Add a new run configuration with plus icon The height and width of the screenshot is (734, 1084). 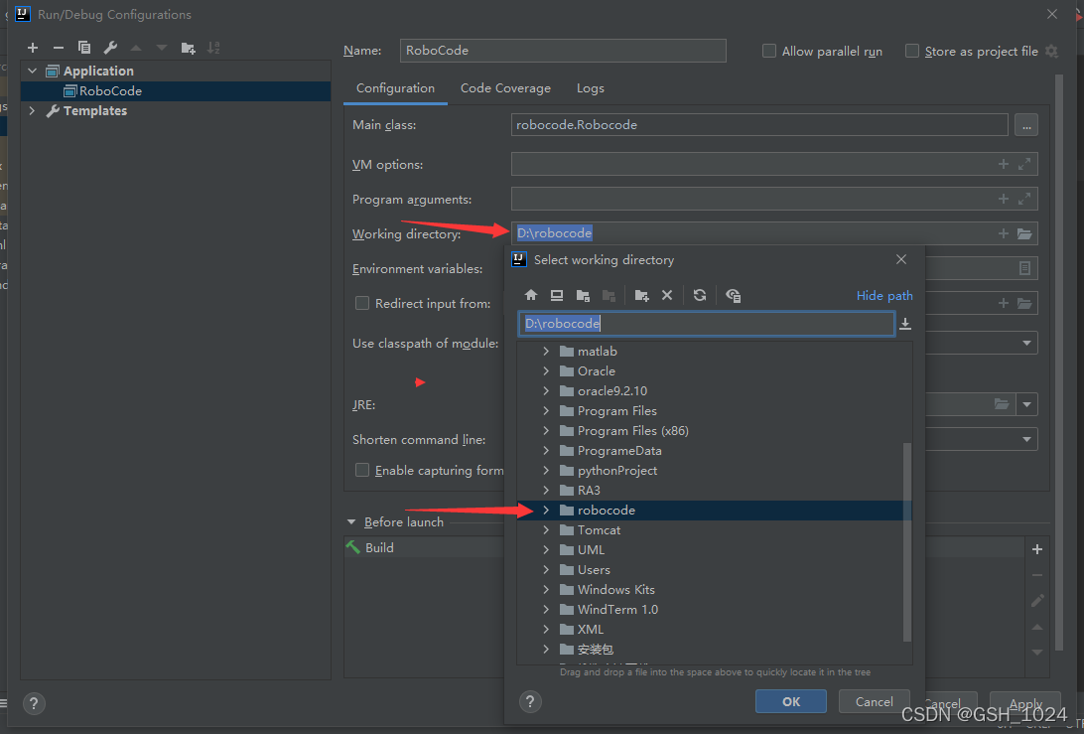pos(33,48)
